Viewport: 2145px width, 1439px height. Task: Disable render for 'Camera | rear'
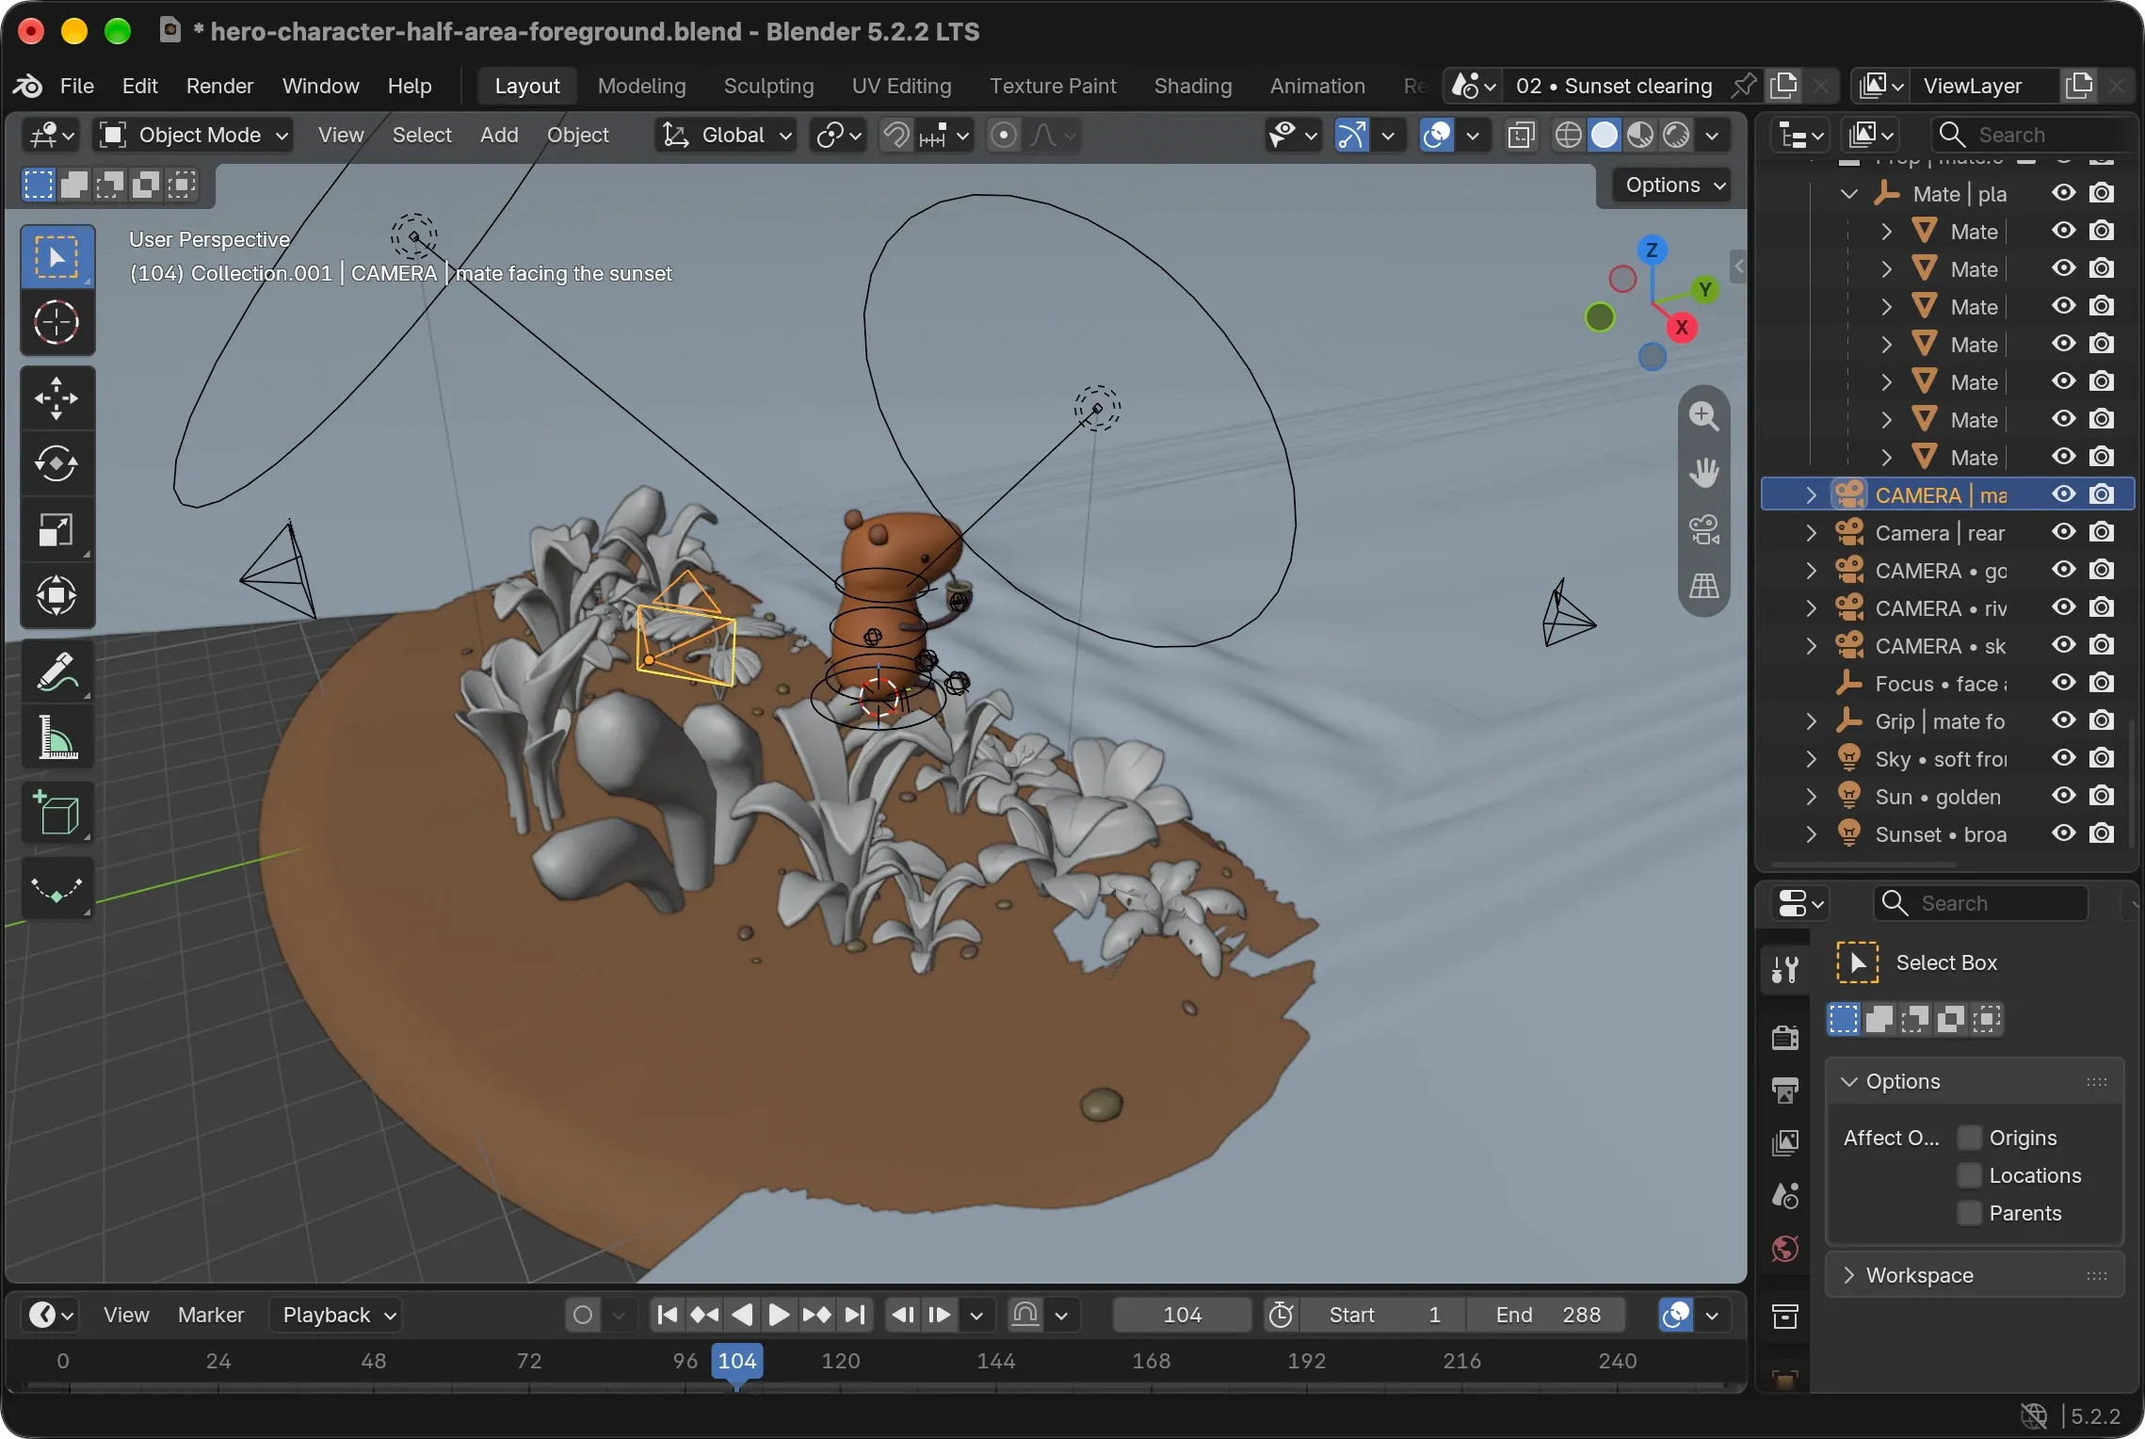click(x=2102, y=532)
